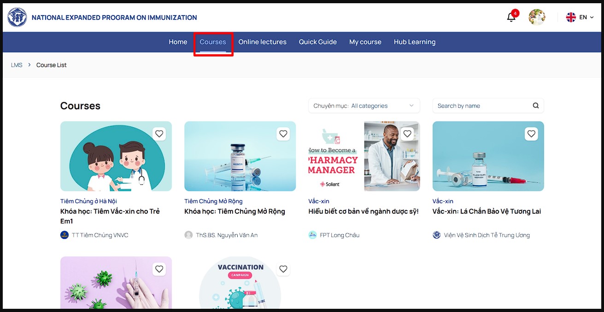The width and height of the screenshot is (604, 312).
Task: Click the TT Tiêm Chủng VNVC logo icon
Action: click(65, 235)
